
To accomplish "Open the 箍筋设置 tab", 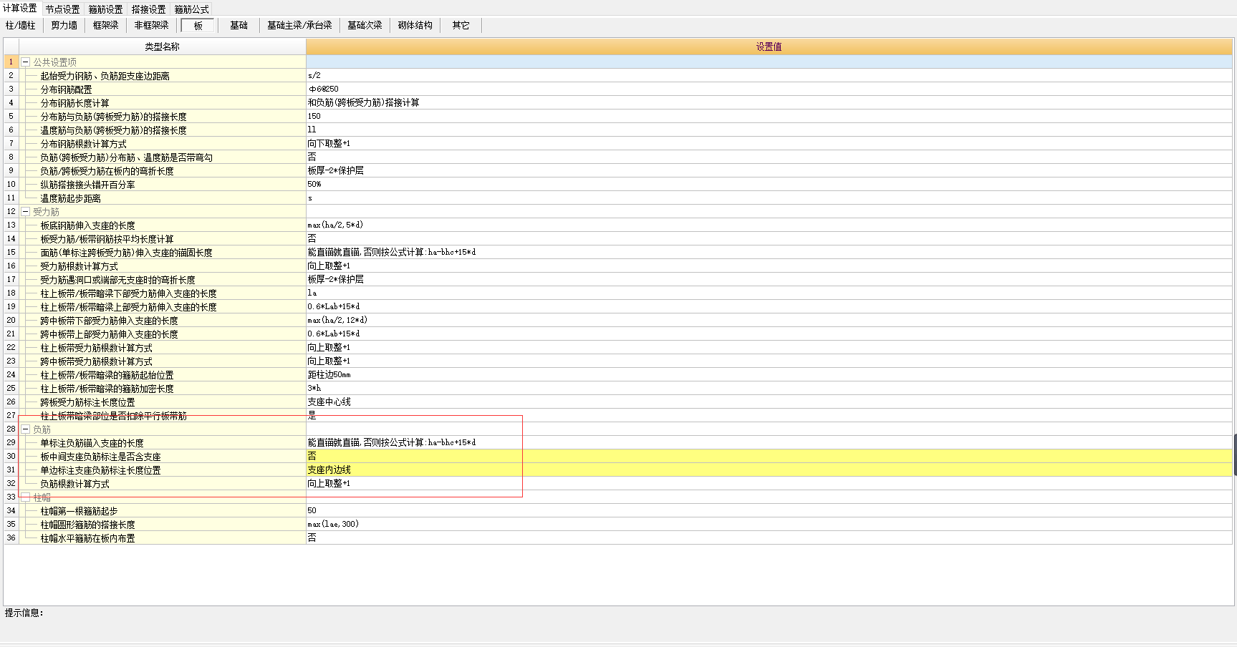I will click(x=106, y=9).
